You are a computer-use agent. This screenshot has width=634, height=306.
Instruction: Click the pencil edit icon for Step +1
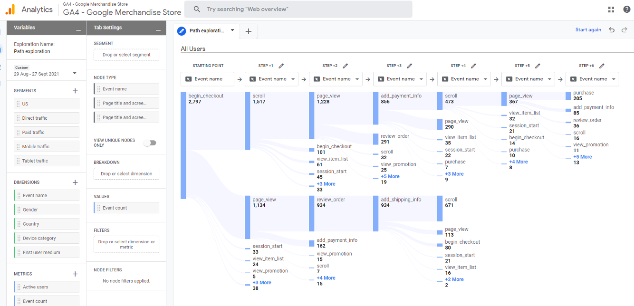281,66
